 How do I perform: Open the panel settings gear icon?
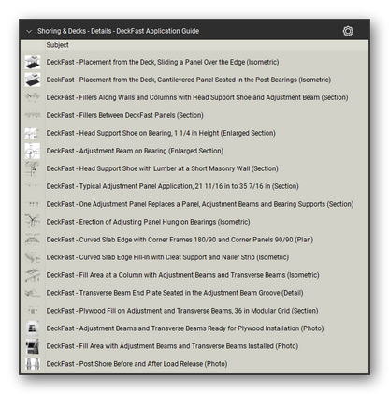click(x=348, y=31)
